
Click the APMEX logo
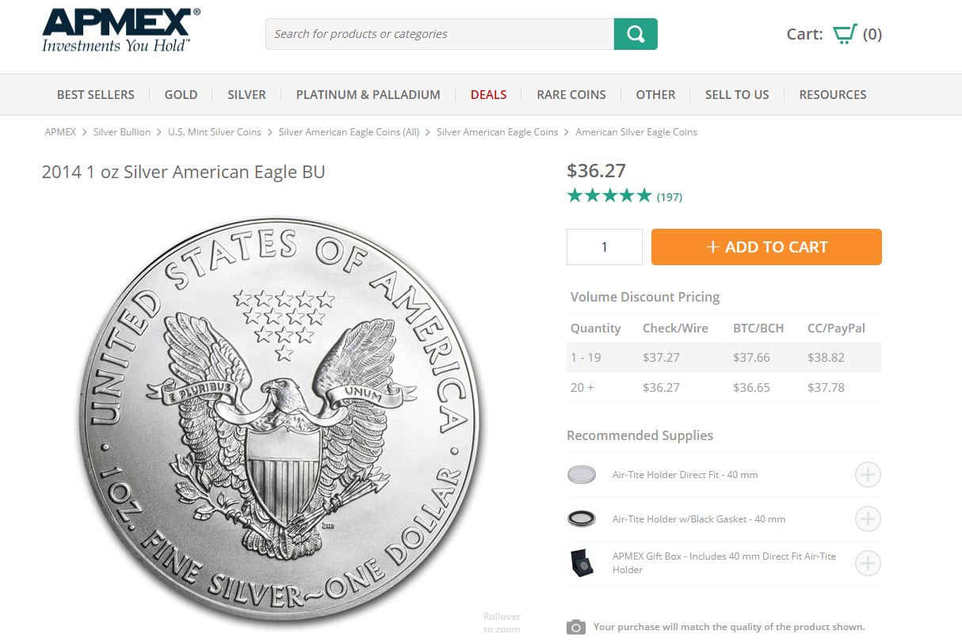pos(120,31)
